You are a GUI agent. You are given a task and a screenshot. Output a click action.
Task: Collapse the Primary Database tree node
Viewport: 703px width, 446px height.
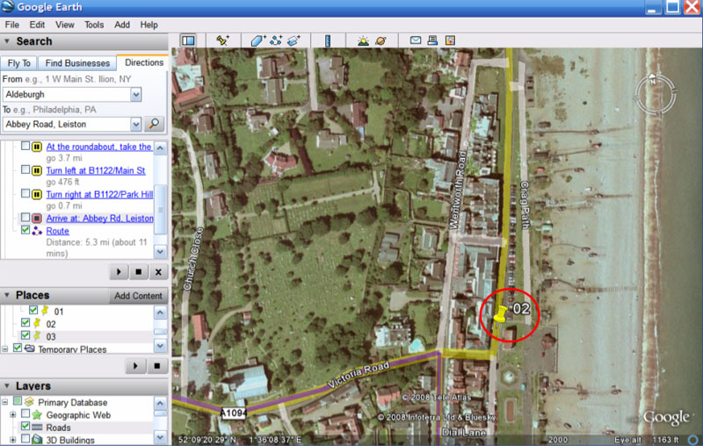(x=5, y=402)
